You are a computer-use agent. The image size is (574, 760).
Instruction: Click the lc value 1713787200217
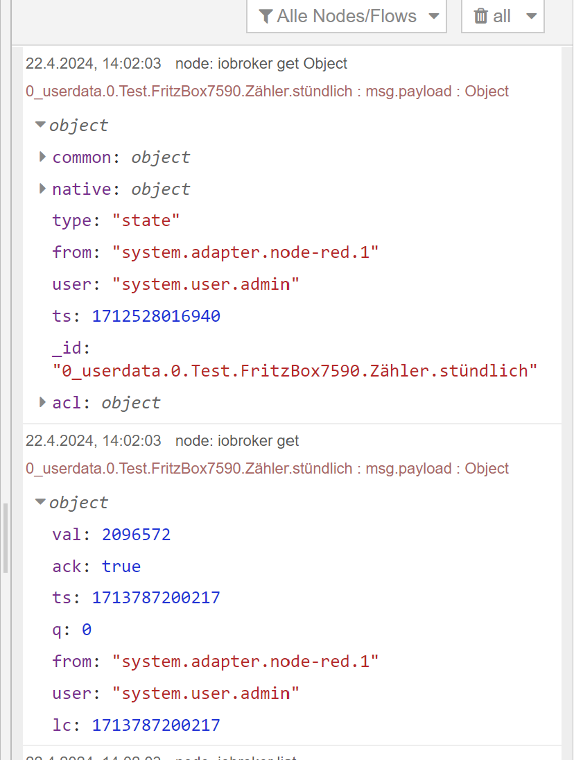[x=156, y=725]
